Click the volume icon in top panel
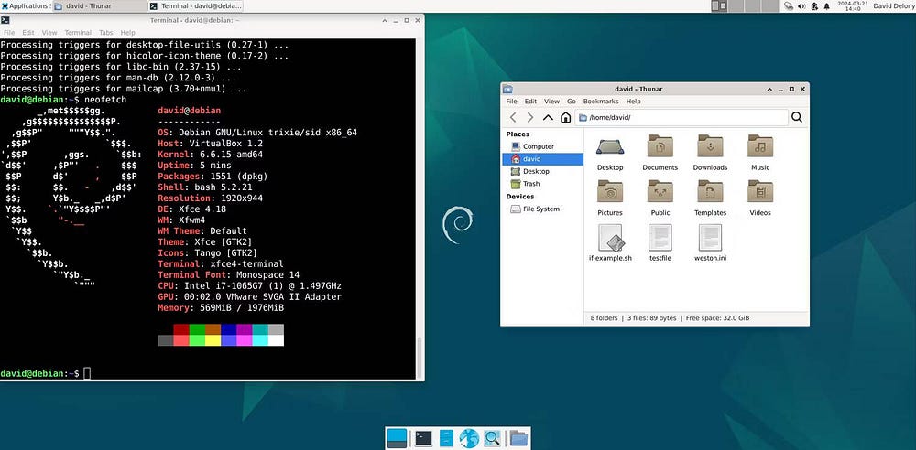This screenshot has height=450, width=916. click(x=801, y=5)
